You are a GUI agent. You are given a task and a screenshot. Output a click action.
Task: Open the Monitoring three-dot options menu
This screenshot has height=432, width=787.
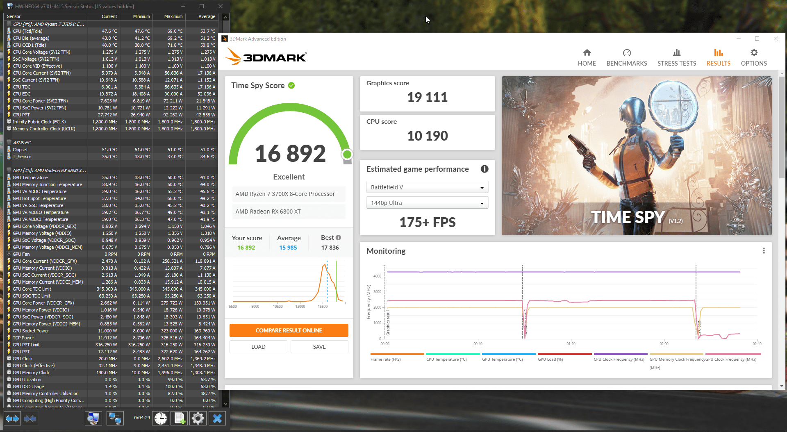(764, 251)
